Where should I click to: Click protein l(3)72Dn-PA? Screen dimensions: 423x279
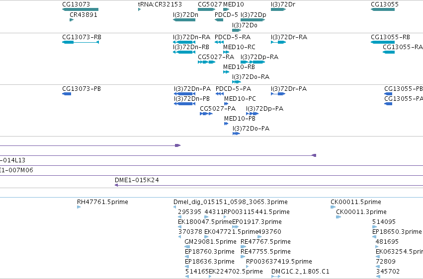tap(184, 94)
